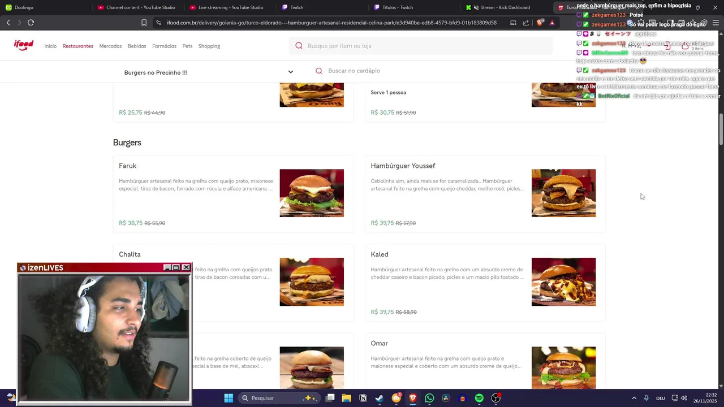The image size is (724, 407).
Task: Click the iFood logo
Action: (24, 46)
